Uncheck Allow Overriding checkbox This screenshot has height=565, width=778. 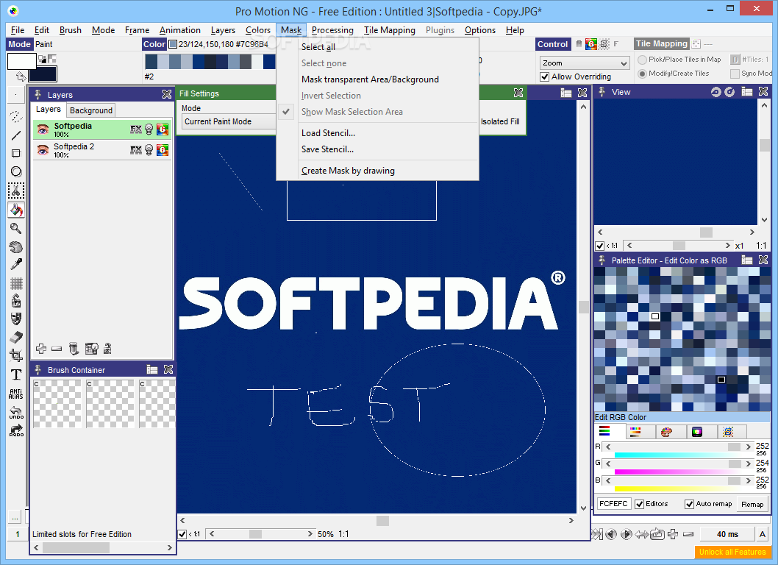click(x=545, y=77)
